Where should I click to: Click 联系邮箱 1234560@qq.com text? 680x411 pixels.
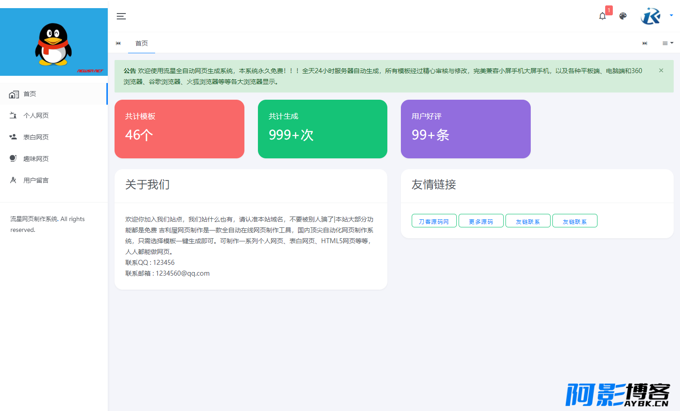tap(167, 273)
